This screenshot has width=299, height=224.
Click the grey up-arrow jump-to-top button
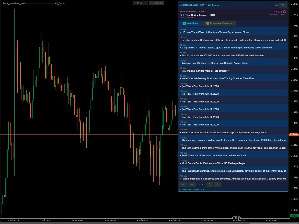(x=210, y=185)
